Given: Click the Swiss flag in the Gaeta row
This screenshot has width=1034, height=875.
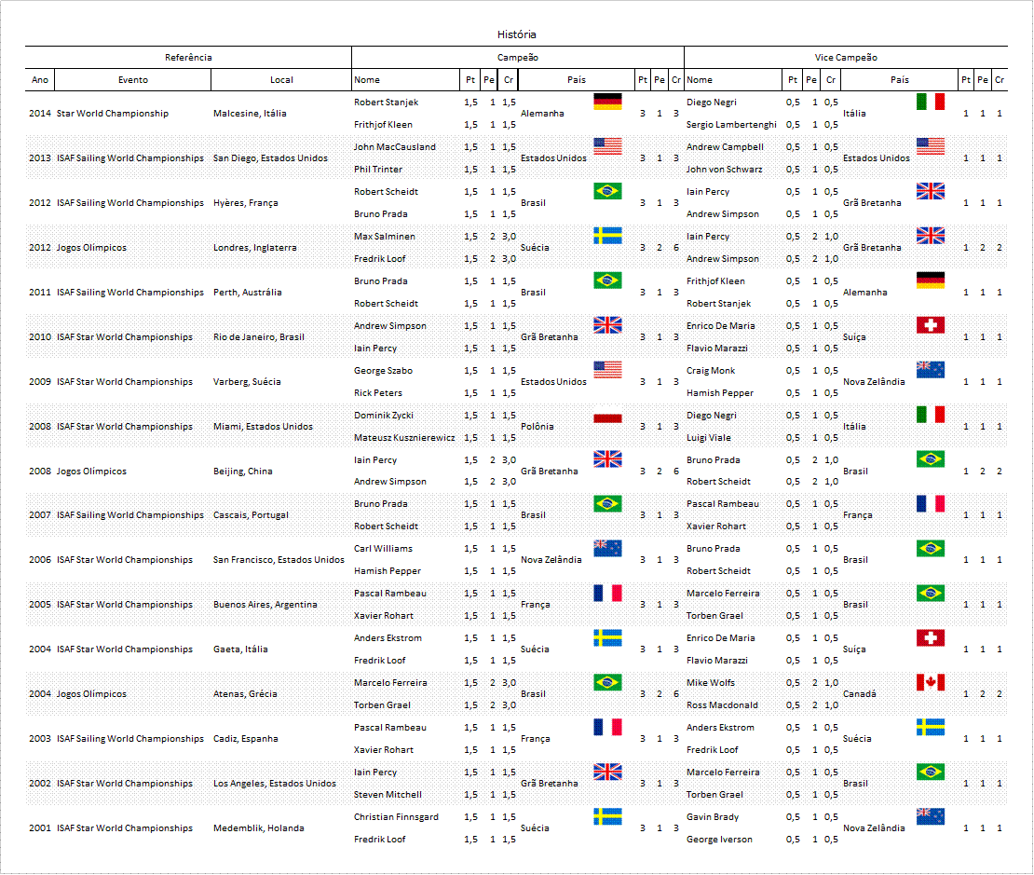Looking at the screenshot, I should click(x=931, y=638).
